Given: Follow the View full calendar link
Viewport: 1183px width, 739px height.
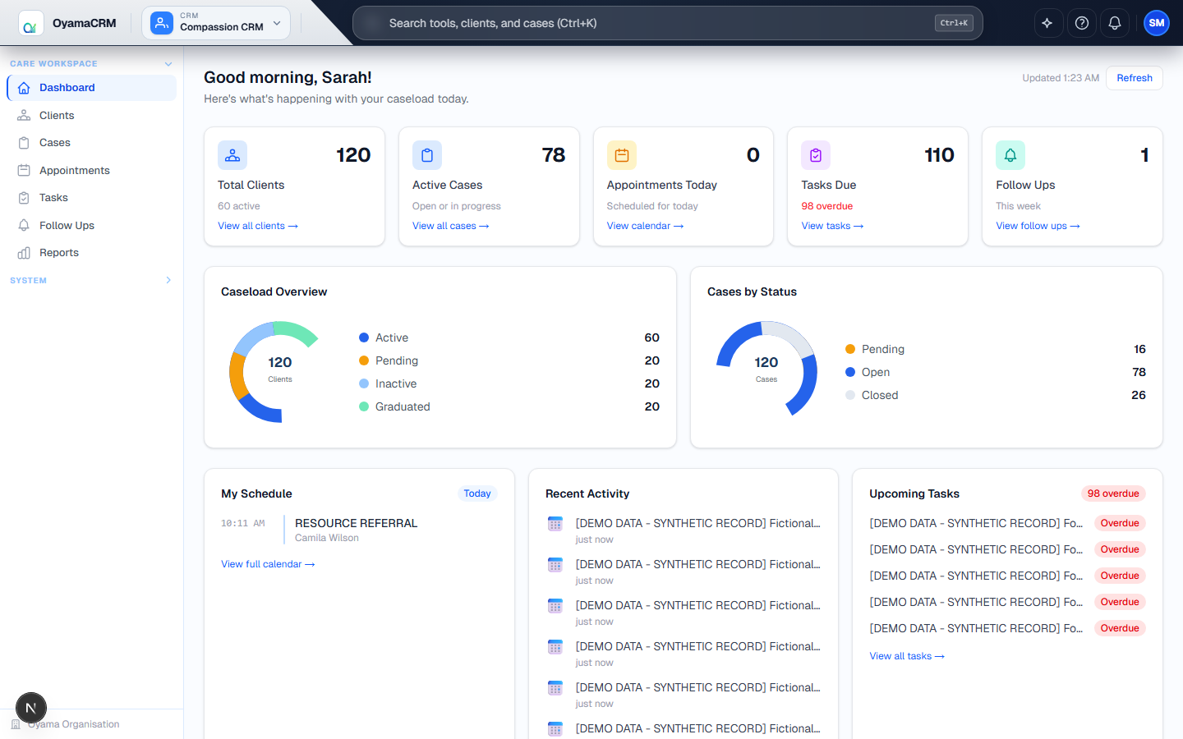Looking at the screenshot, I should pyautogui.click(x=268, y=564).
